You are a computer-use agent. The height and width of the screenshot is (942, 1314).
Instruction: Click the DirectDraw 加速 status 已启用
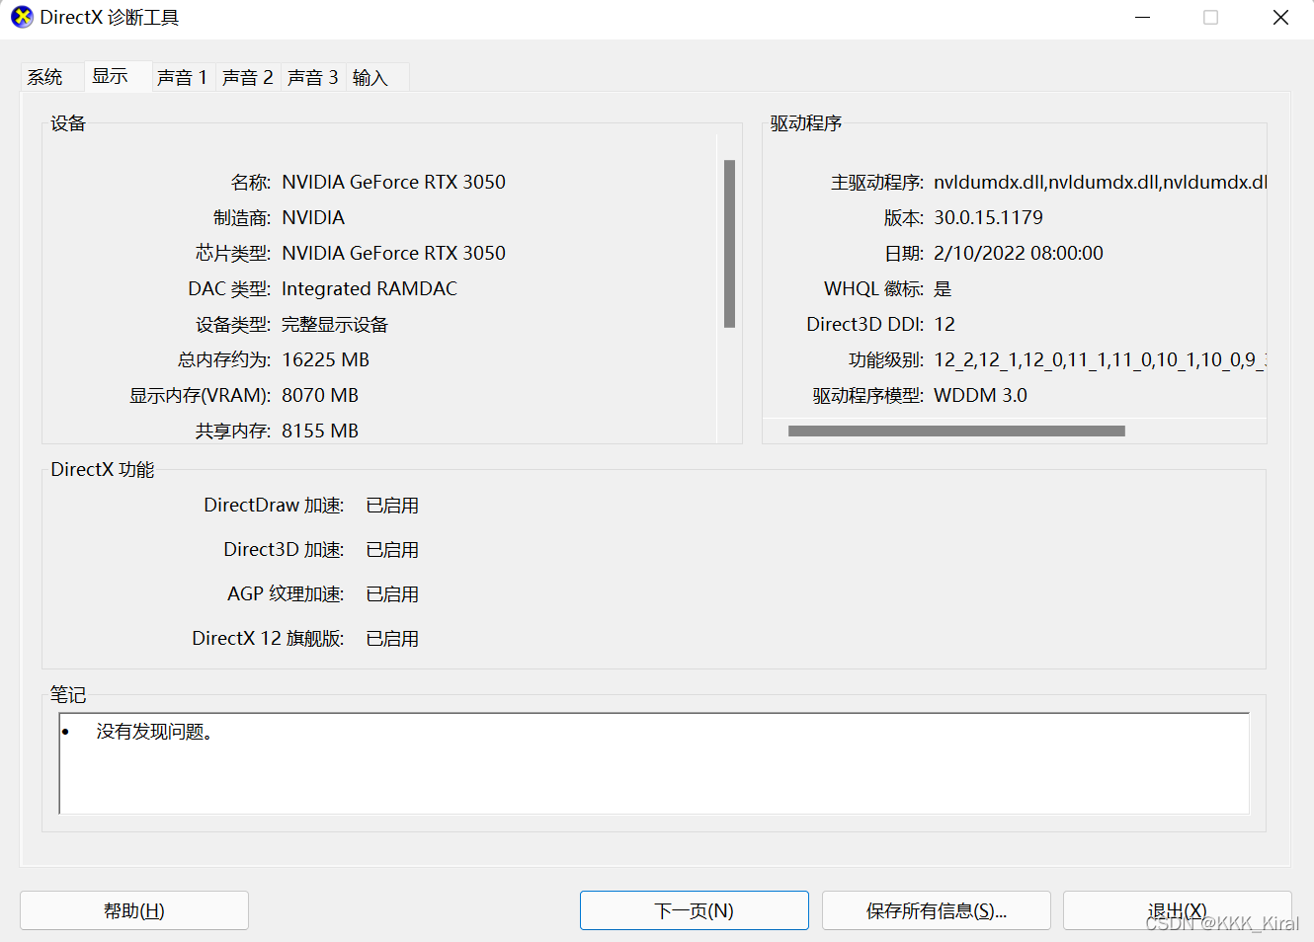click(392, 505)
